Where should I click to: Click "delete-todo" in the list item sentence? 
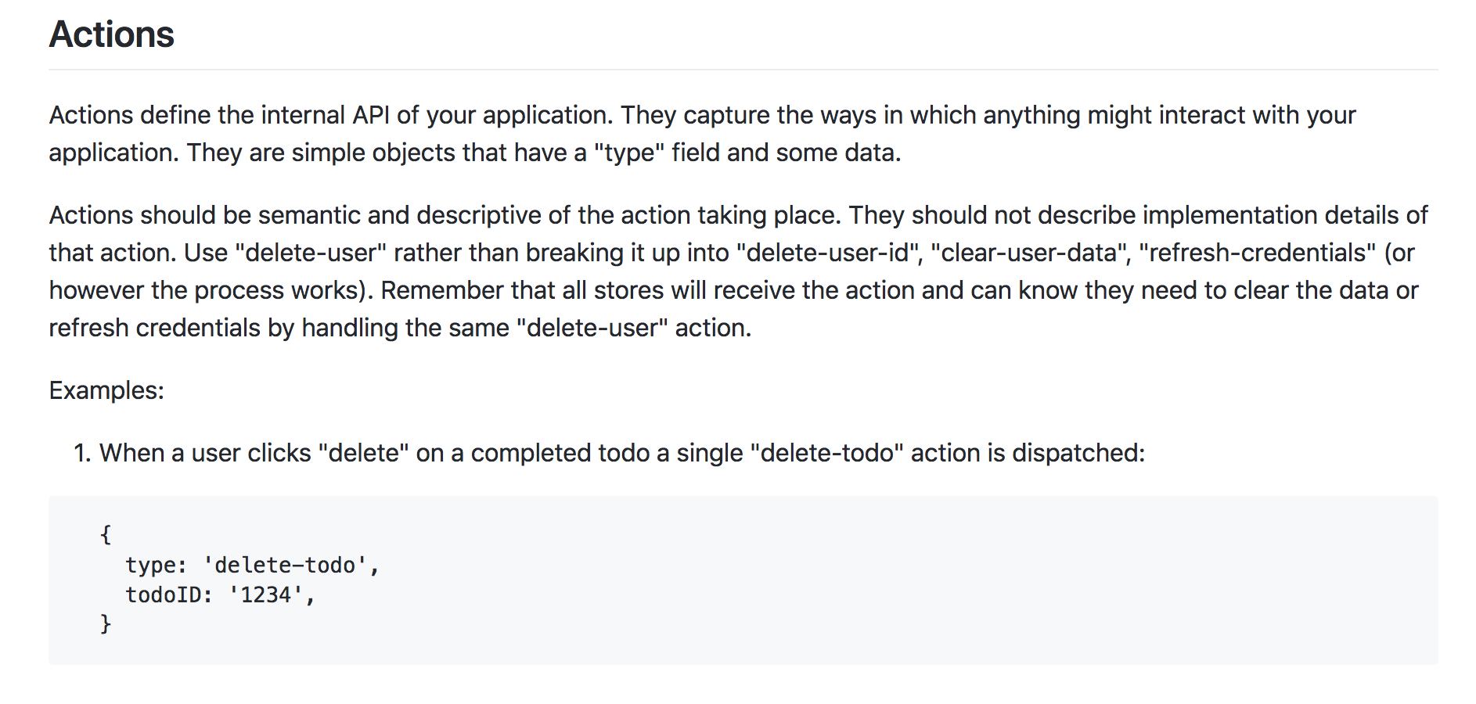(x=826, y=453)
